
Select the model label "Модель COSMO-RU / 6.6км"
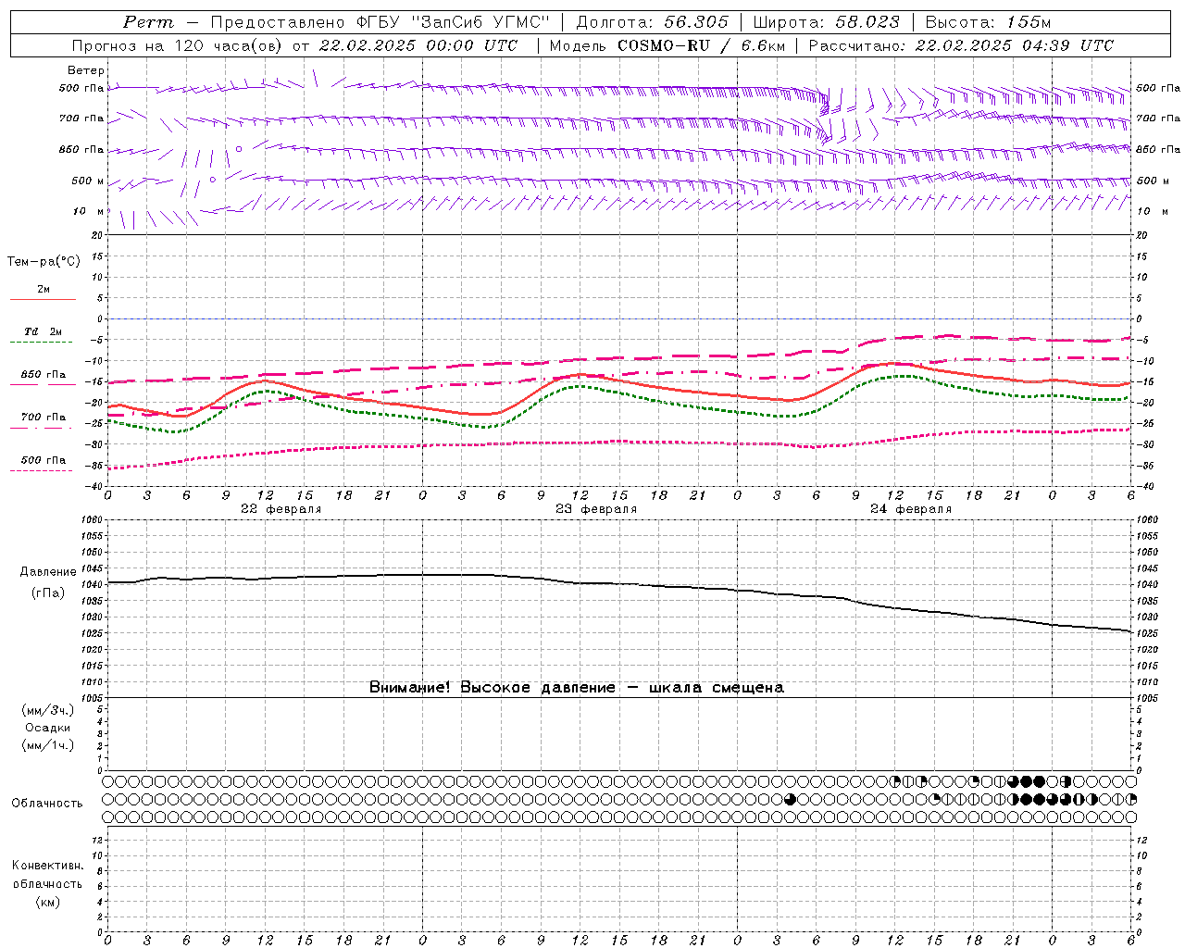[x=667, y=45]
